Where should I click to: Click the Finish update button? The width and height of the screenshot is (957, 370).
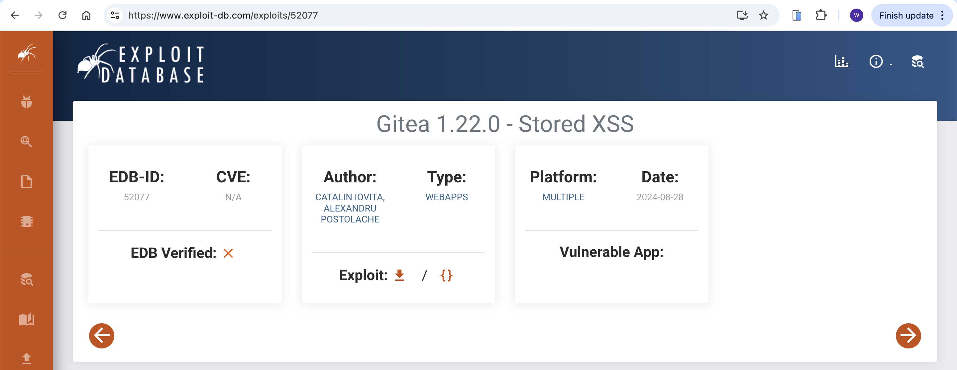(906, 15)
